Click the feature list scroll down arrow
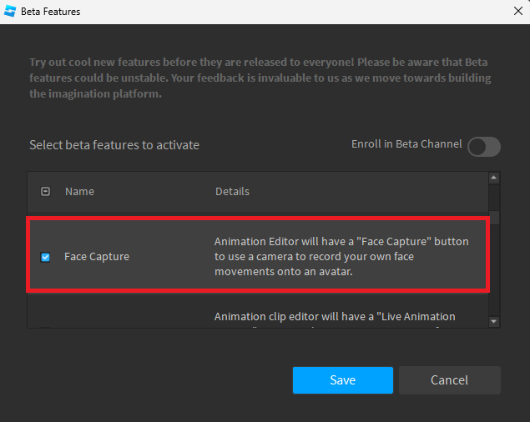This screenshot has height=422, width=530. (x=493, y=321)
